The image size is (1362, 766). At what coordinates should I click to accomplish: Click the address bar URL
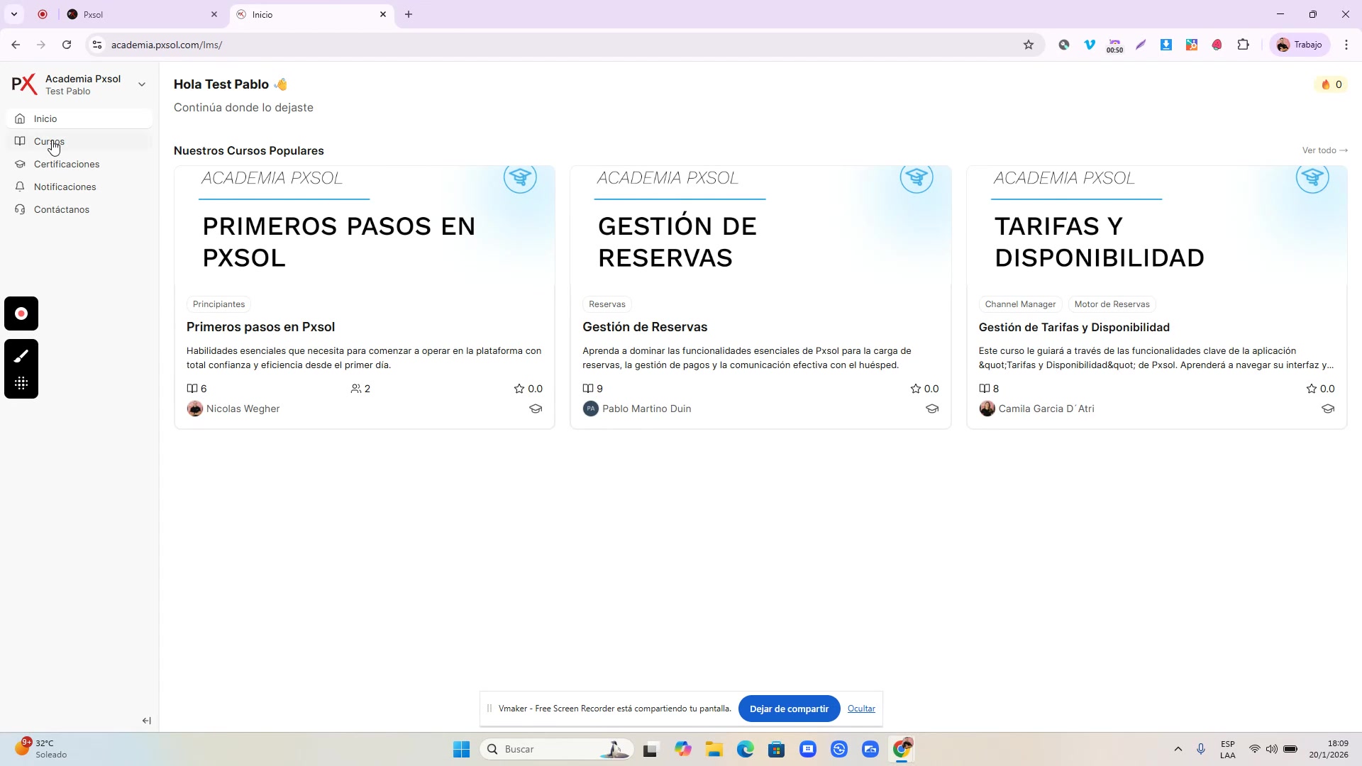(x=167, y=45)
